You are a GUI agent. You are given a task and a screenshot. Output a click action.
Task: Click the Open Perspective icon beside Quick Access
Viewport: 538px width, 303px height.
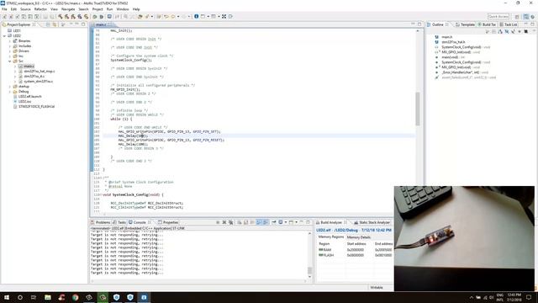pyautogui.click(x=517, y=17)
